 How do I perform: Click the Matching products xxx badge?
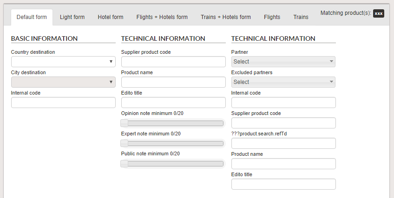click(x=379, y=13)
